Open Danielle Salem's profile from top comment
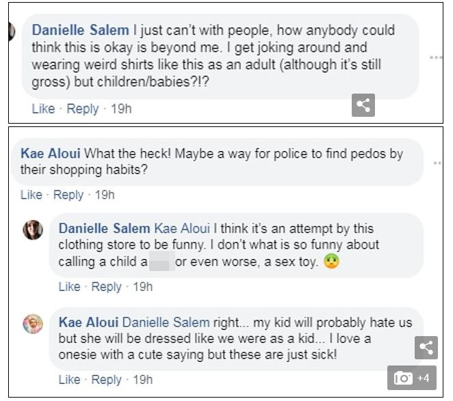This screenshot has width=453, height=401. click(x=80, y=30)
